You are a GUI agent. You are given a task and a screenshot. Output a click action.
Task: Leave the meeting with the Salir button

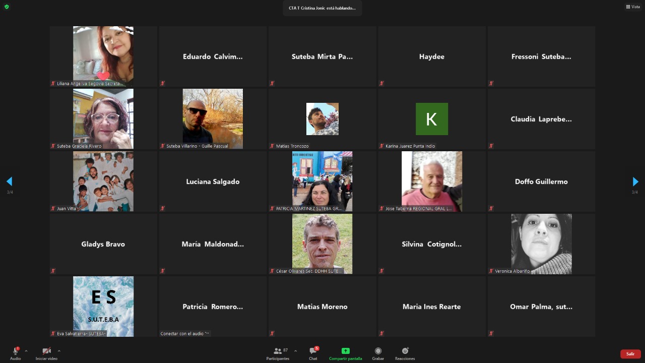click(x=630, y=354)
